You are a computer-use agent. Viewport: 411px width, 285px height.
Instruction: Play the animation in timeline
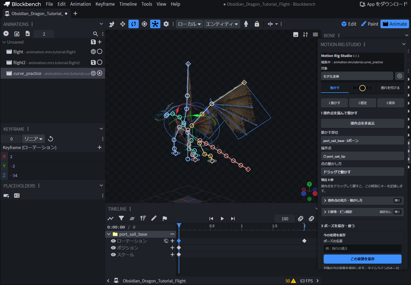click(222, 219)
